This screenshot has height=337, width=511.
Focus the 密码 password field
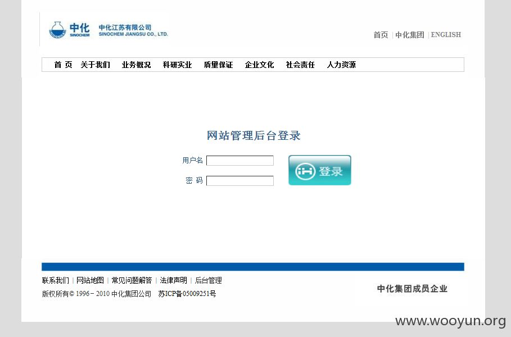tap(240, 181)
